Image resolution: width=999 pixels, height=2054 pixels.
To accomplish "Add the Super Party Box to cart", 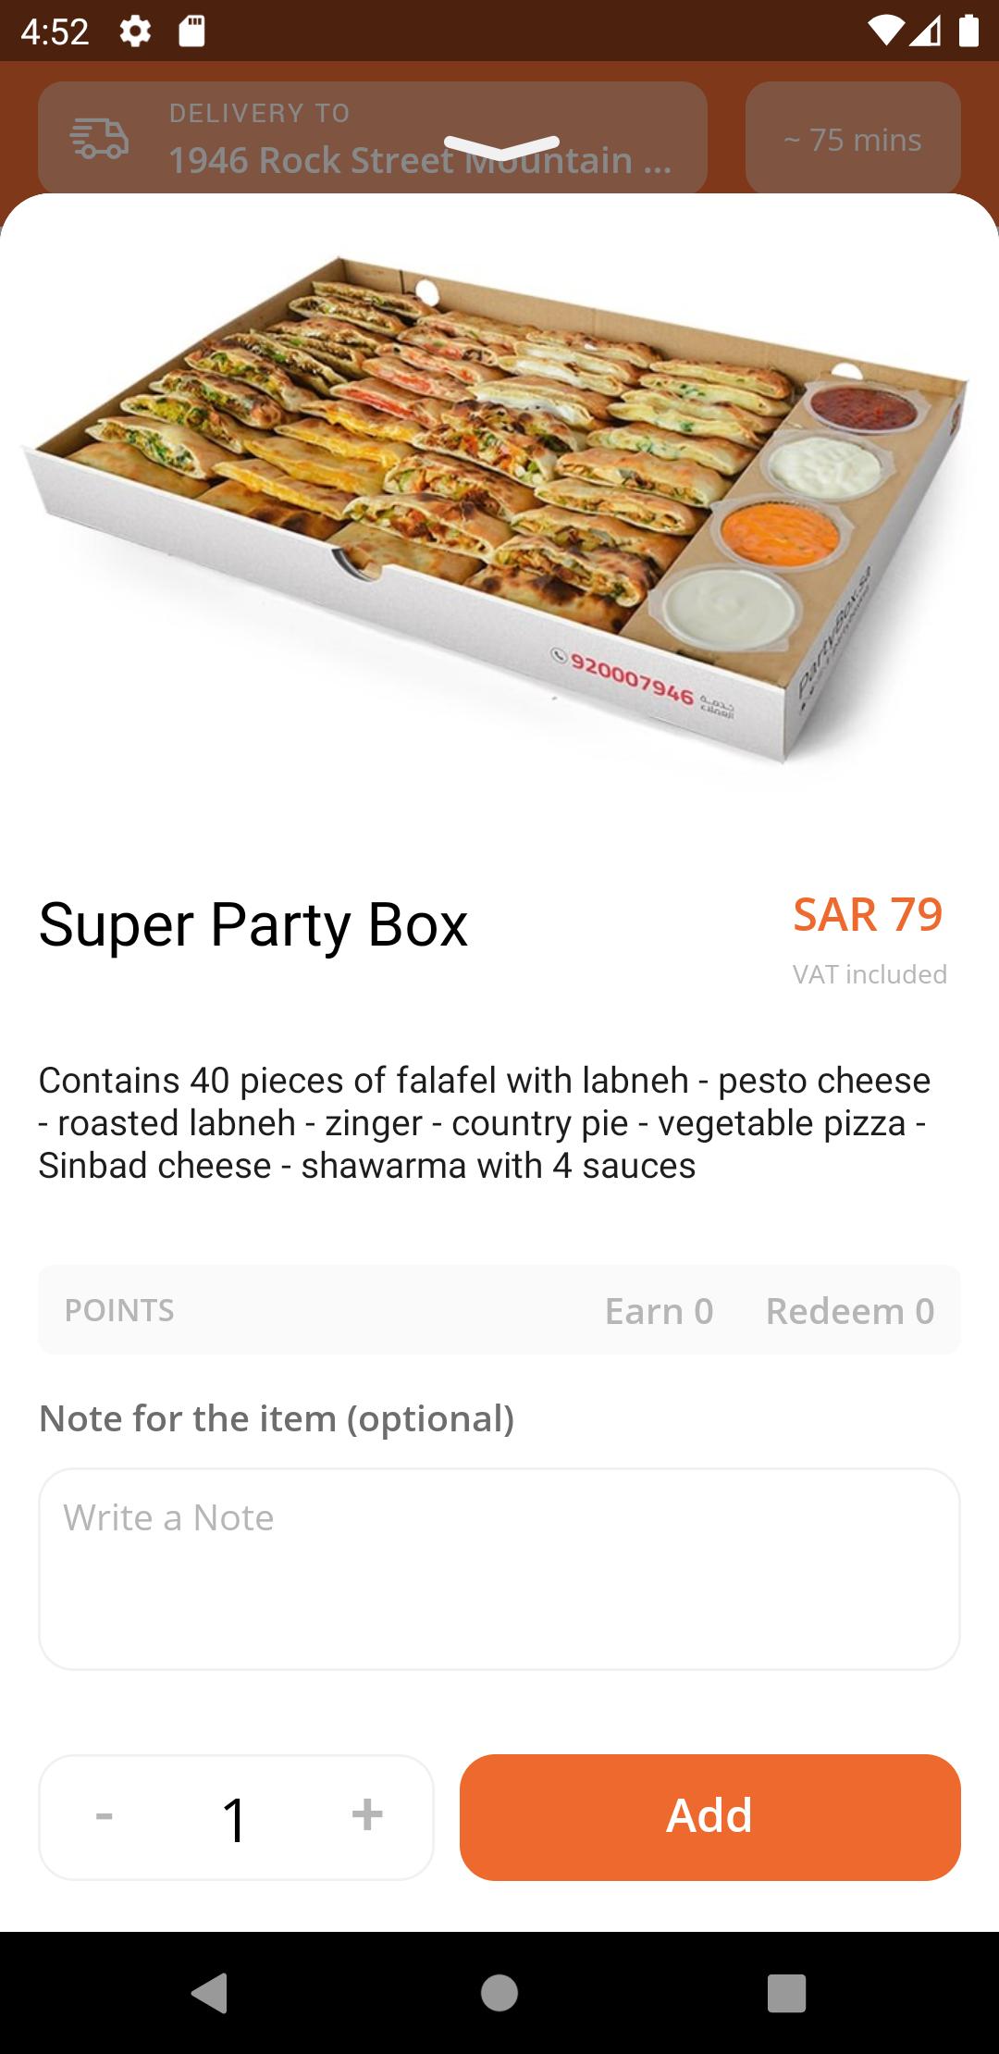I will tap(709, 1816).
